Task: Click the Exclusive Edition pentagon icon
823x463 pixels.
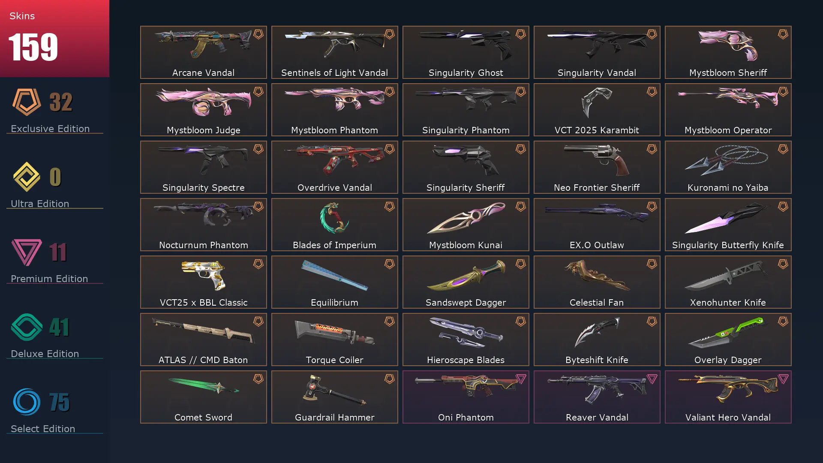Action: click(x=27, y=102)
